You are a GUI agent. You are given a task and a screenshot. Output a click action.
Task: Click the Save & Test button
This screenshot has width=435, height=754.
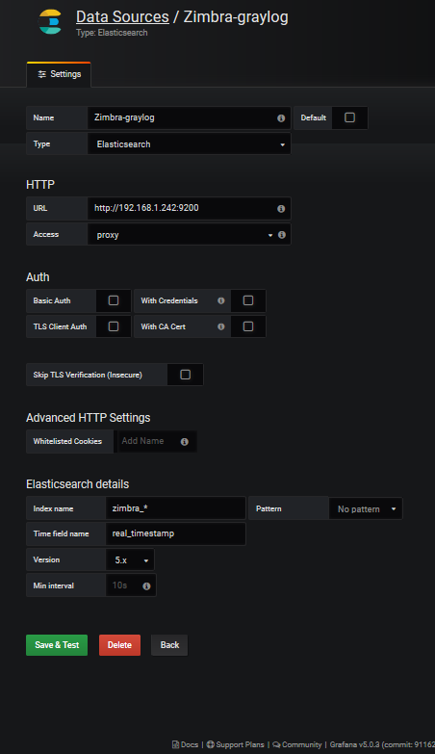pos(57,645)
